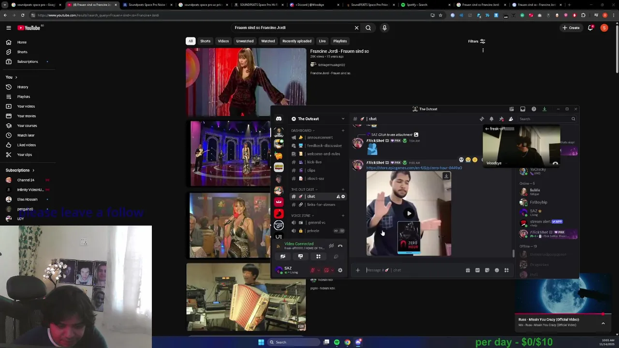
Task: Click the YouTube logo
Action: tap(29, 28)
